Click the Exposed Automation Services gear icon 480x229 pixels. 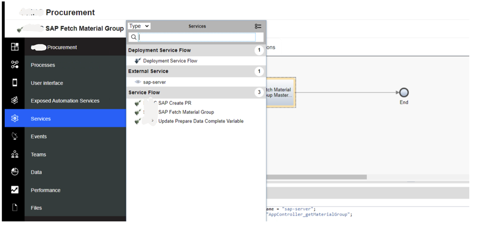(15, 101)
